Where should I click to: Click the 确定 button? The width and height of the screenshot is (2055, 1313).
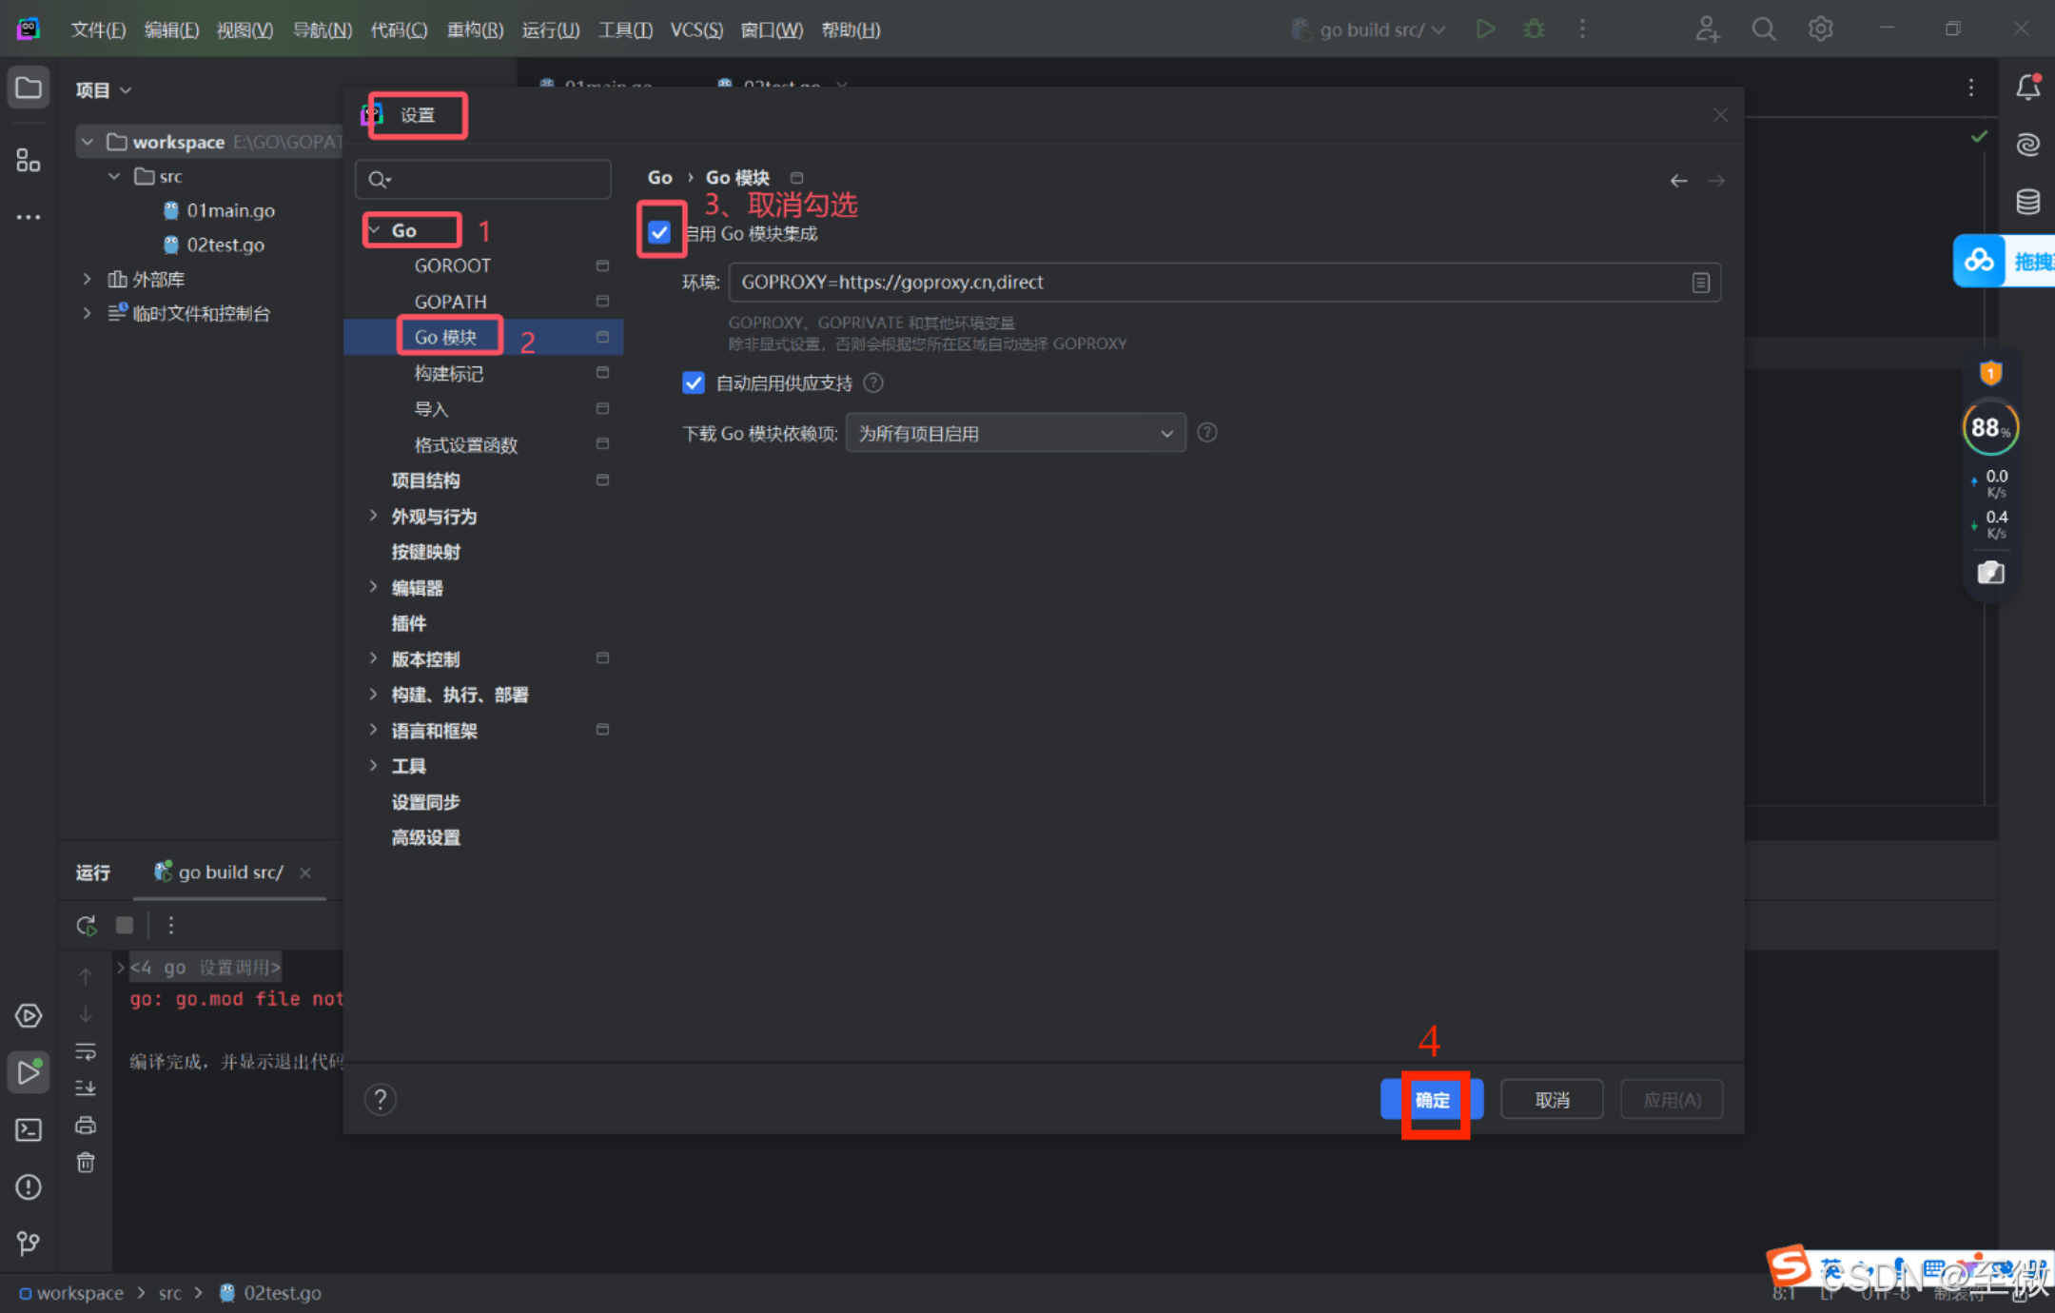1432,1100
